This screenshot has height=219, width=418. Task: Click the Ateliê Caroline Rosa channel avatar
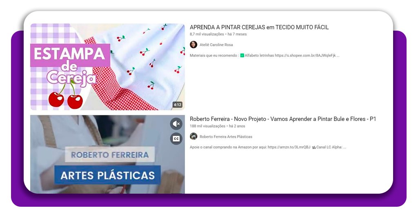tap(193, 45)
